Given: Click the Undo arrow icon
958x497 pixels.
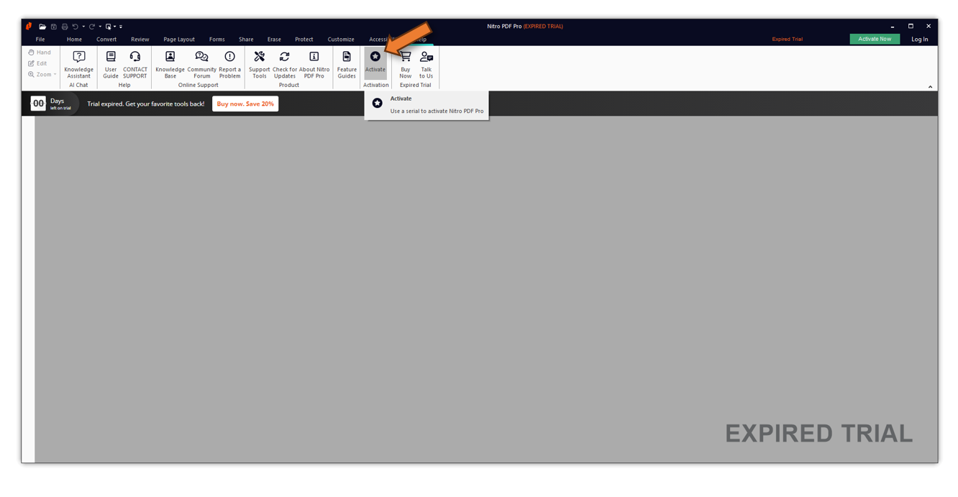Looking at the screenshot, I should click(x=75, y=27).
